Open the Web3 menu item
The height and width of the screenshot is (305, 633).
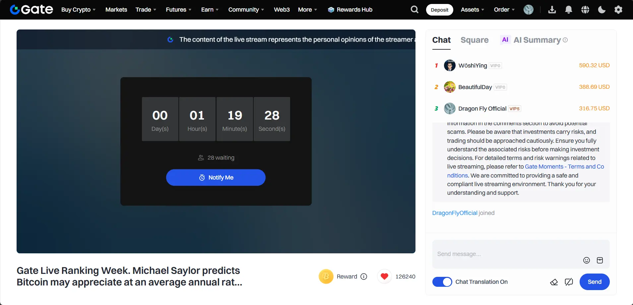[282, 10]
